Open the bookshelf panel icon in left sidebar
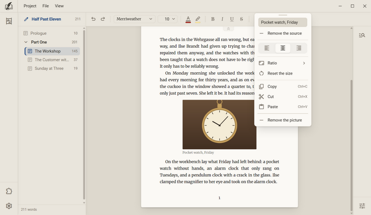This screenshot has width=371, height=215. point(9,21)
